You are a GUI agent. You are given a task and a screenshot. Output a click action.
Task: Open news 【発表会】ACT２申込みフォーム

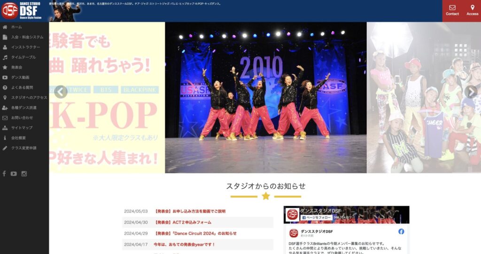(x=183, y=223)
